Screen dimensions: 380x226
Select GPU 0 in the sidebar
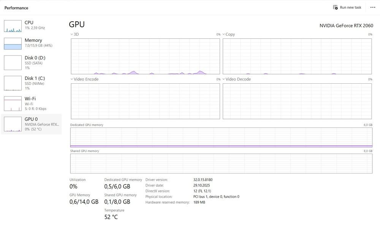tap(31, 124)
